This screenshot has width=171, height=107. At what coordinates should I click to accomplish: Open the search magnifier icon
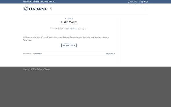[x=51, y=9]
